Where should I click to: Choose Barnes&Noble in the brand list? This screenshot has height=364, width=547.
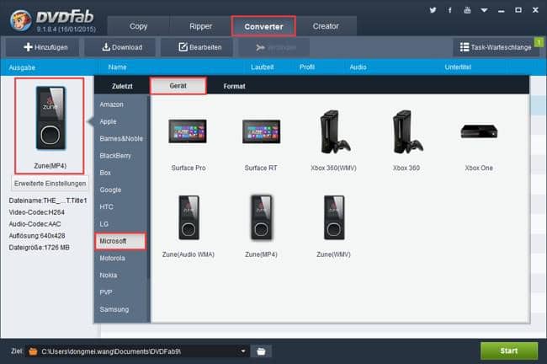(120, 139)
